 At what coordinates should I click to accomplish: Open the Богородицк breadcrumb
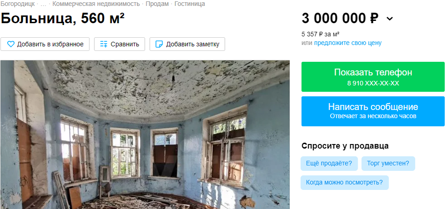click(18, 4)
